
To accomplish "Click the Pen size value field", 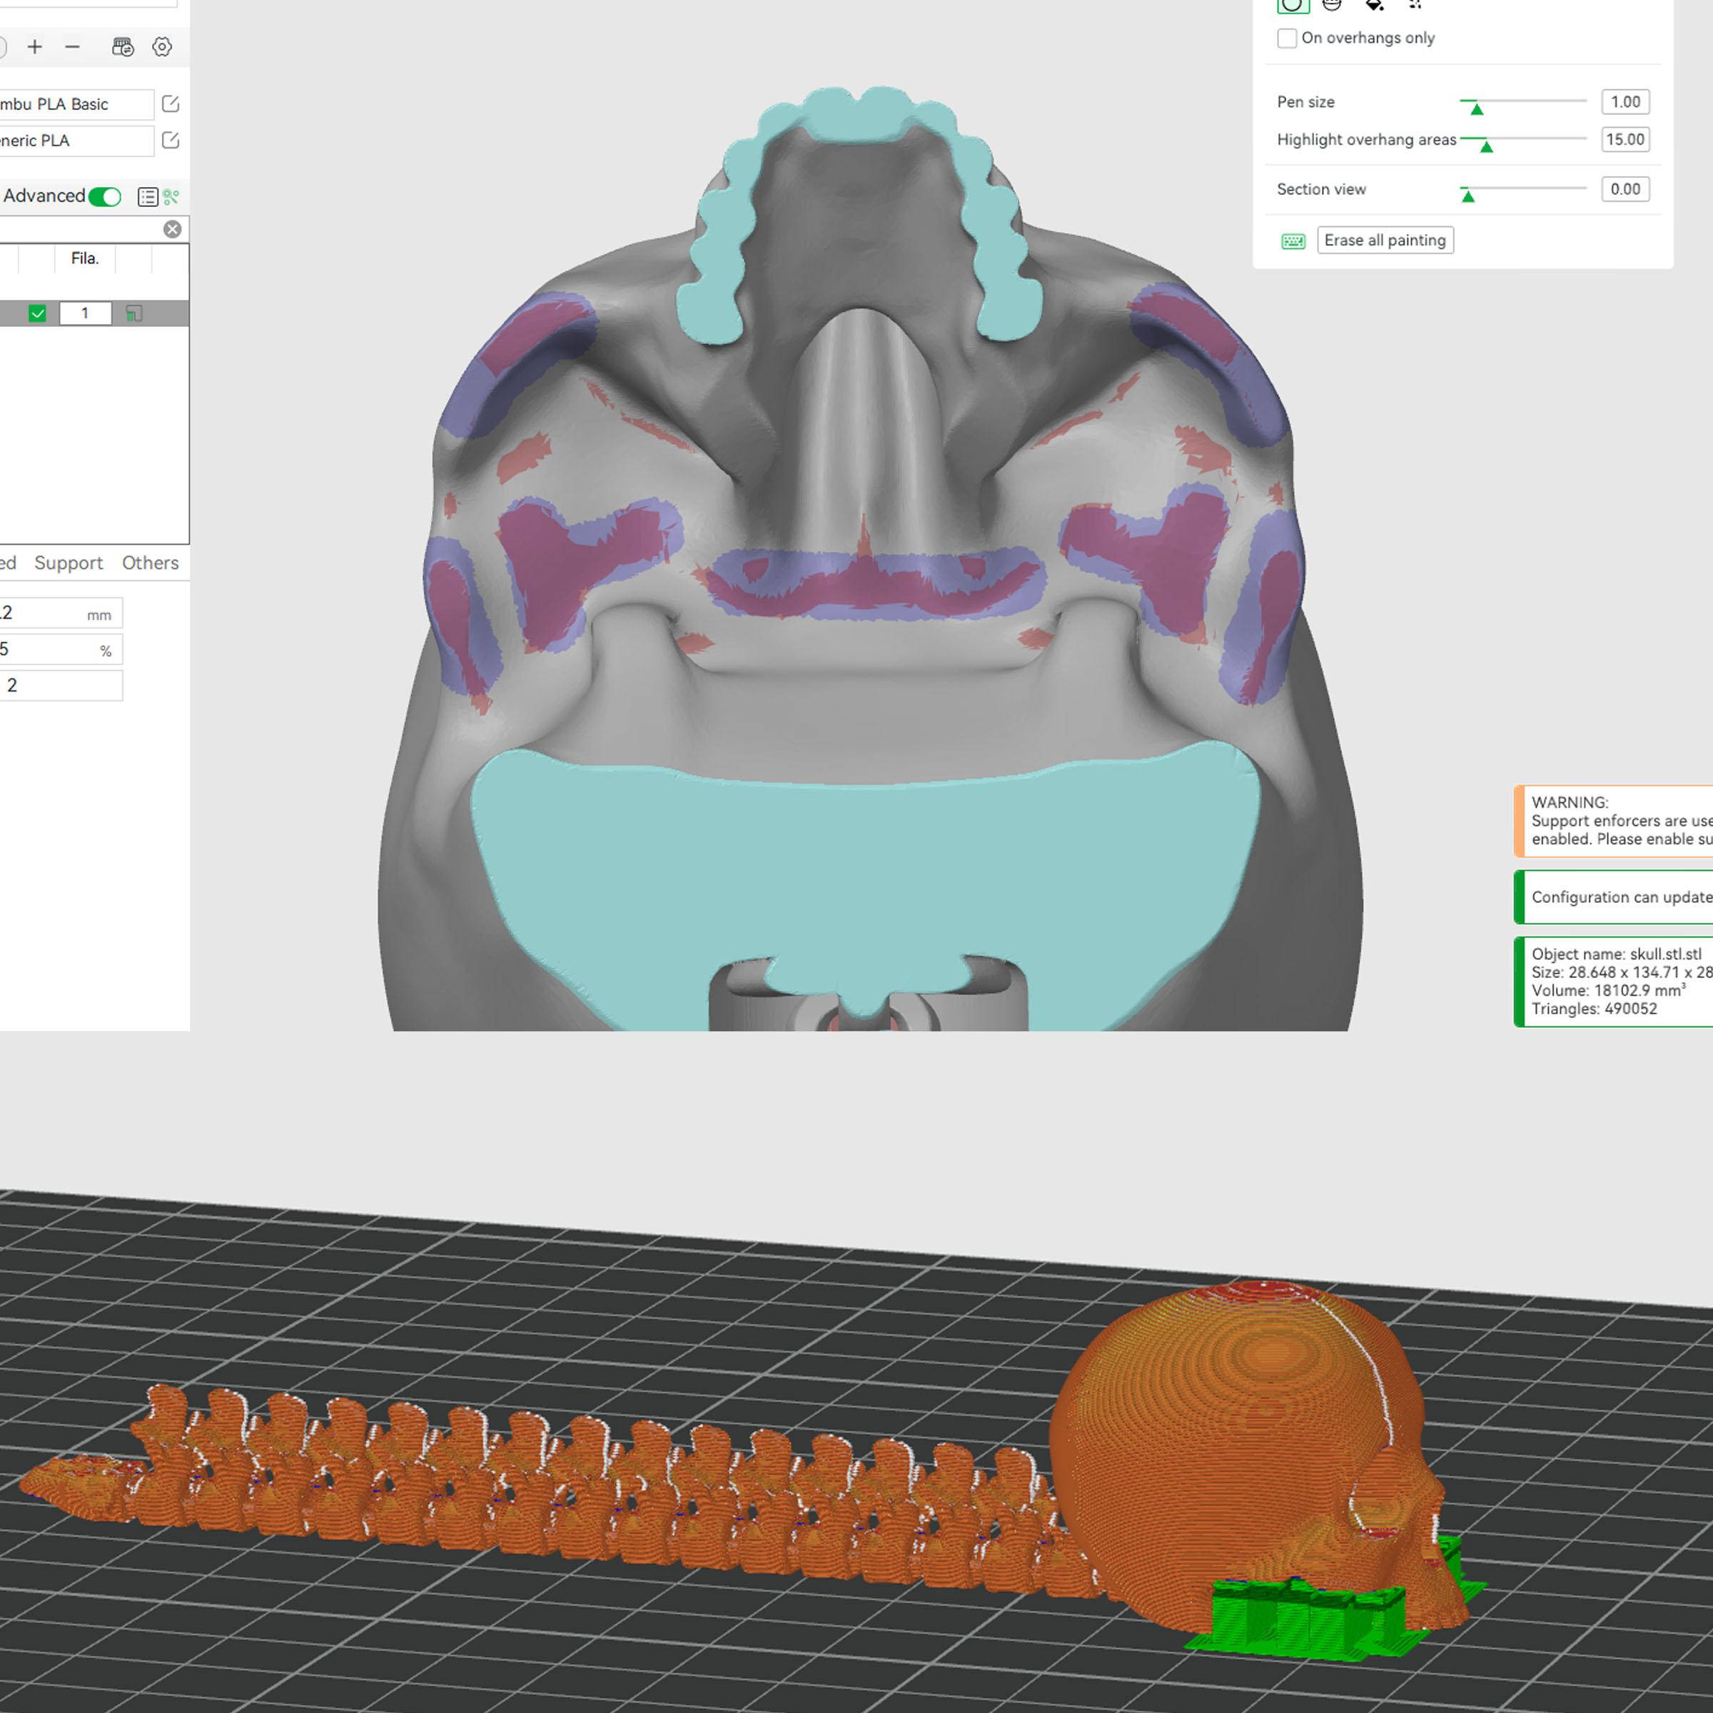I will pos(1625,102).
